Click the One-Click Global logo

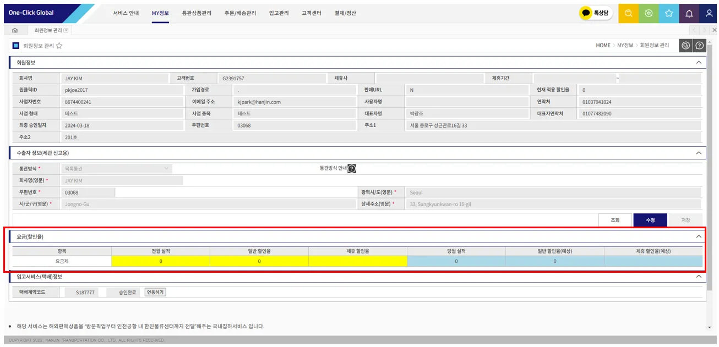pyautogui.click(x=31, y=13)
